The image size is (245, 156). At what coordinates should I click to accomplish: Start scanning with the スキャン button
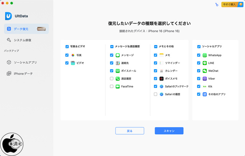169,131
